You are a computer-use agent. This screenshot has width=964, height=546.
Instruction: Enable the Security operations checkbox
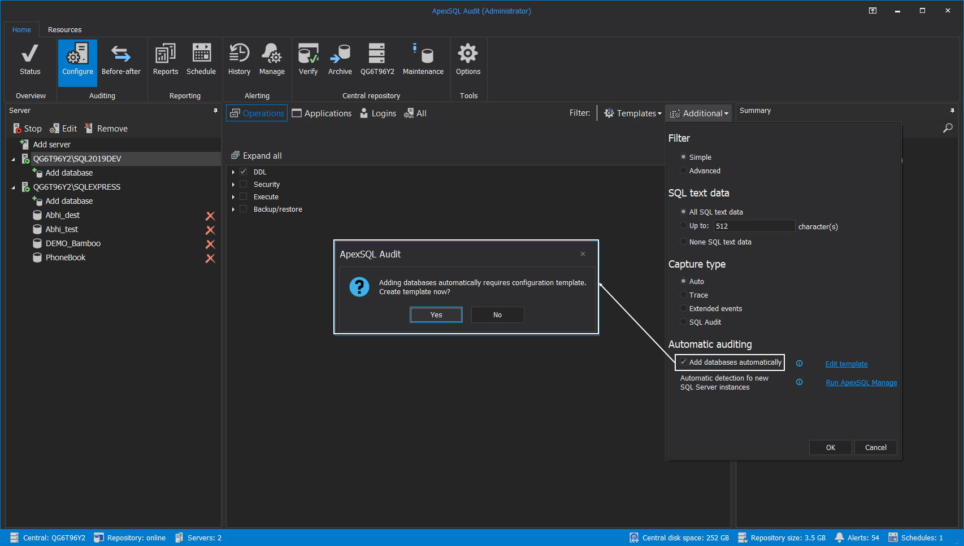[x=244, y=184]
